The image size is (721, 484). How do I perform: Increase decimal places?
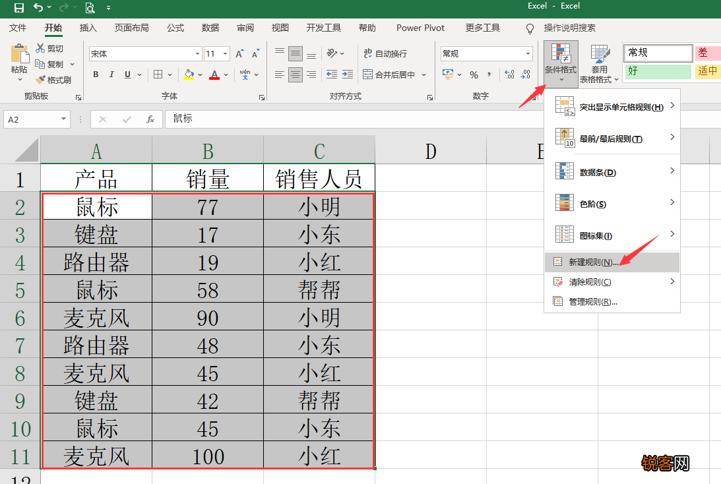click(x=509, y=75)
